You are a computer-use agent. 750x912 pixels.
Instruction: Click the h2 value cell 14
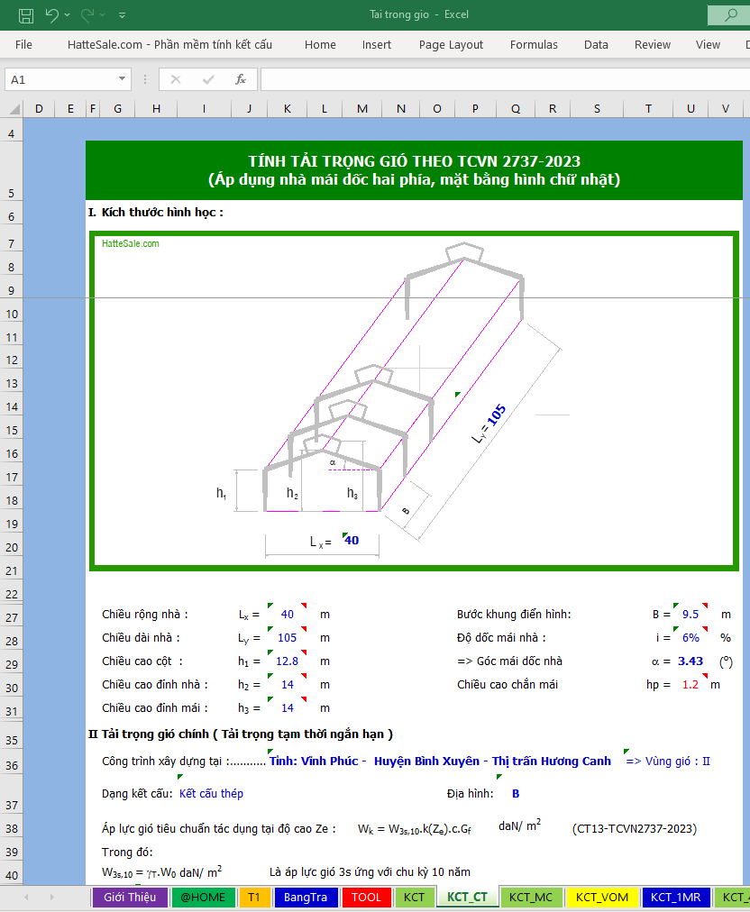[x=288, y=685]
